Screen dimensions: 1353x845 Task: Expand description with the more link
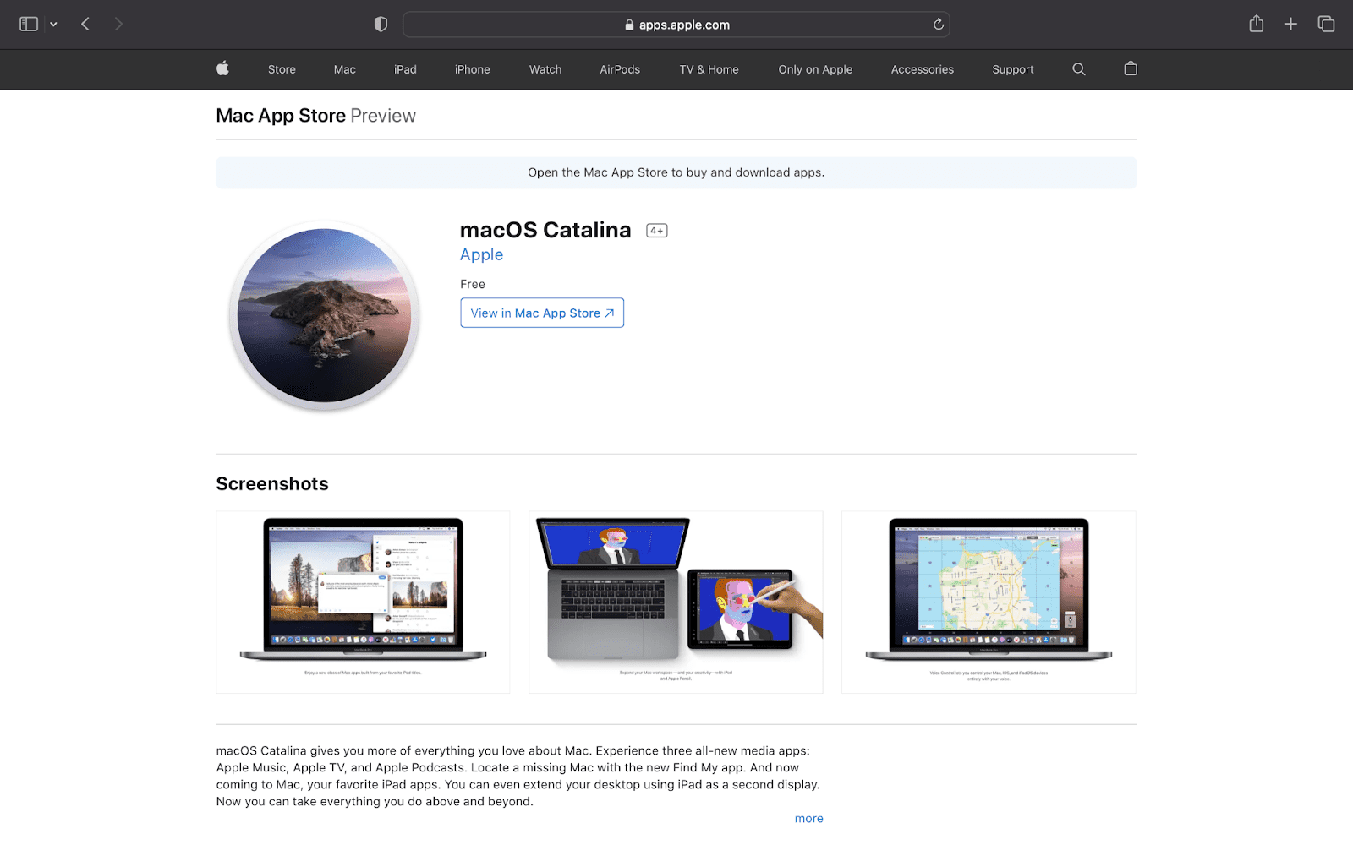(x=808, y=818)
